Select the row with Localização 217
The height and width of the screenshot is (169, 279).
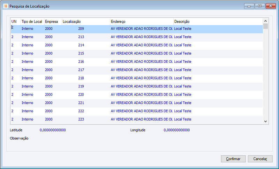pyautogui.click(x=137, y=70)
